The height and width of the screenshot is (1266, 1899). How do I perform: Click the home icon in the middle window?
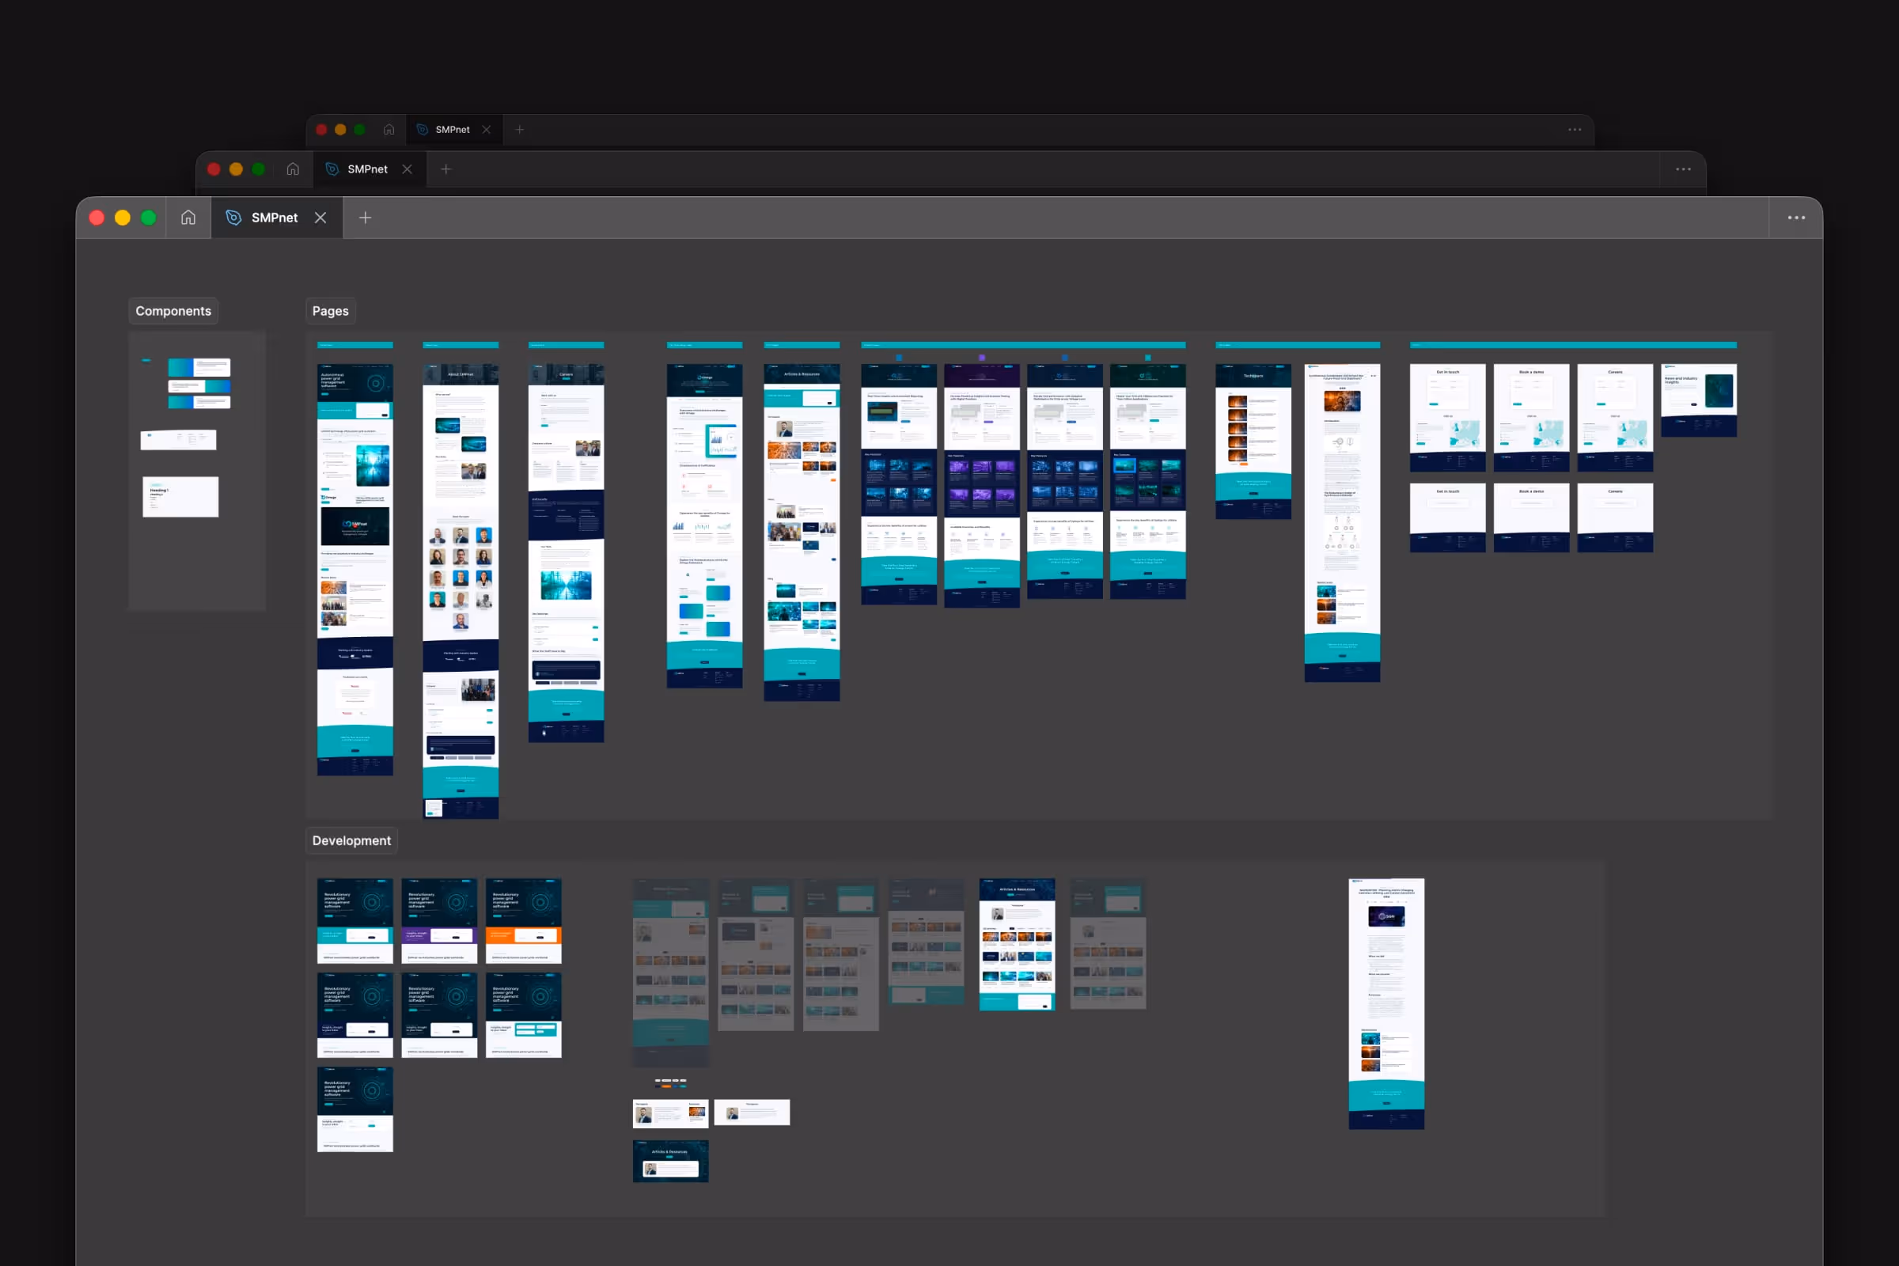click(x=293, y=169)
